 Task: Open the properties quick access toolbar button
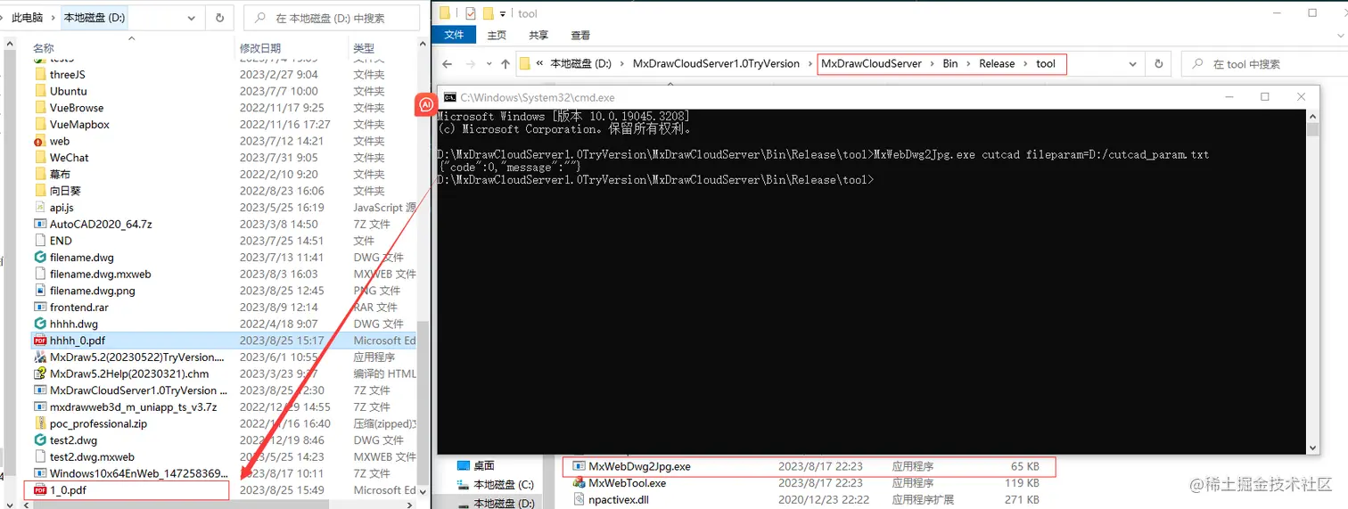click(471, 13)
